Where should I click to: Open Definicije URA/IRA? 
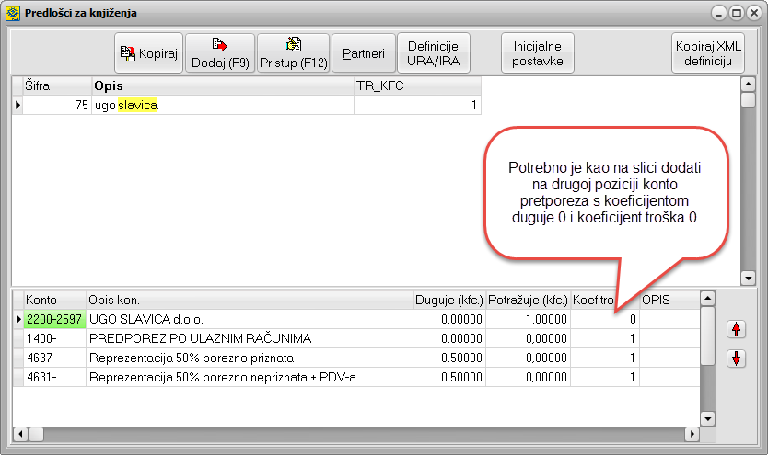[434, 52]
